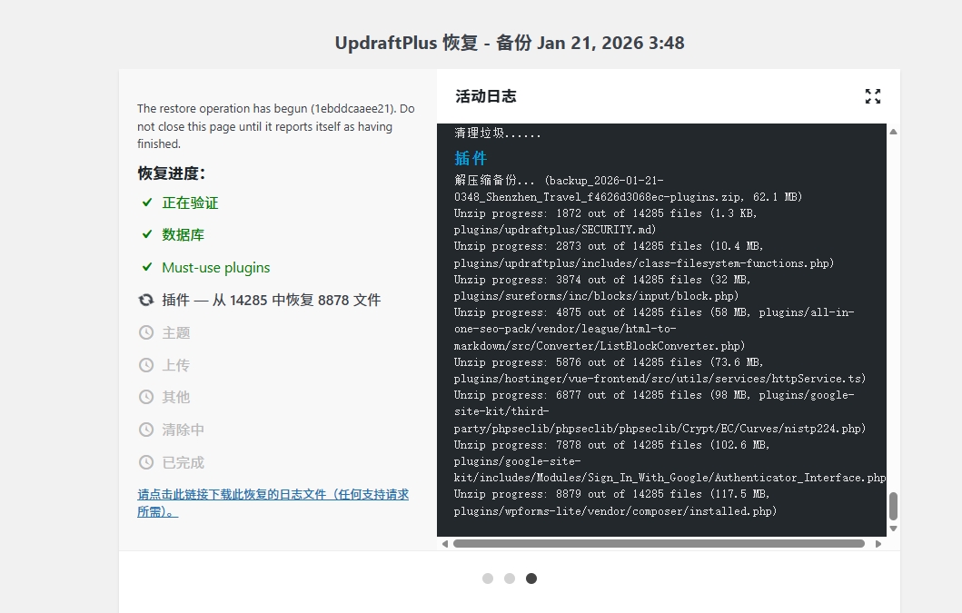Click the clock icon beside 清除中
This screenshot has width=962, height=613.
(146, 429)
